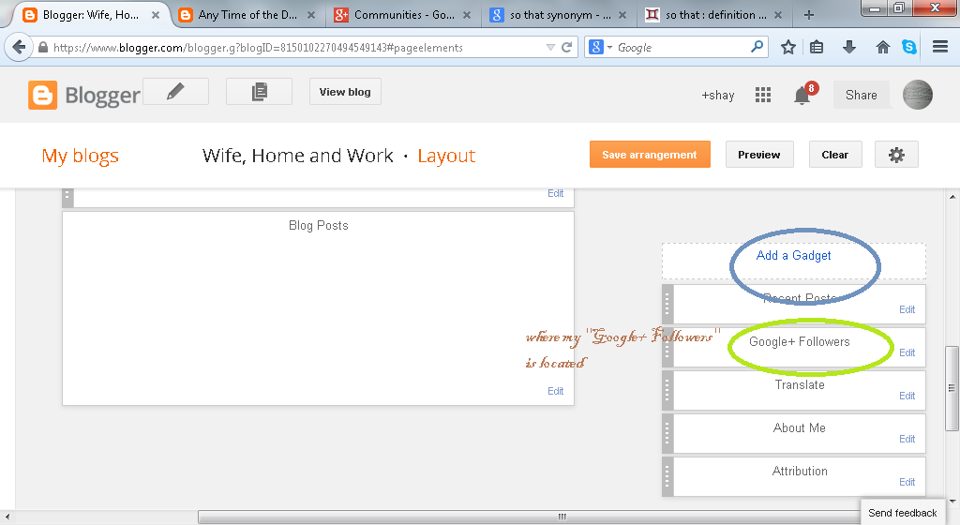Open notifications bell with 8 alerts

802,95
